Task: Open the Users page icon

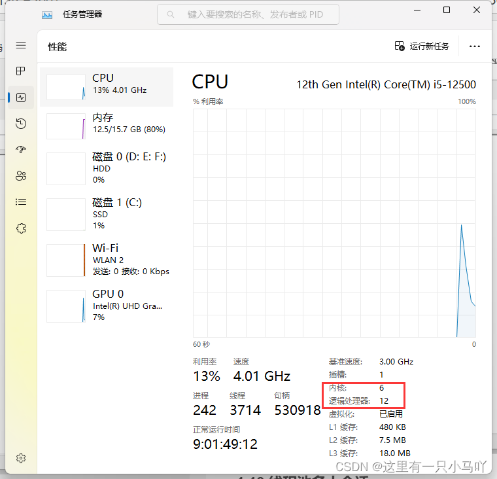Action: pos(21,176)
